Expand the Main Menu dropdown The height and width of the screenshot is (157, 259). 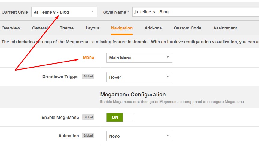click(x=139, y=58)
